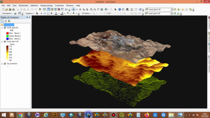Open the Geoprocessing menu
The height and width of the screenshot is (118, 210).
pos(46,6)
